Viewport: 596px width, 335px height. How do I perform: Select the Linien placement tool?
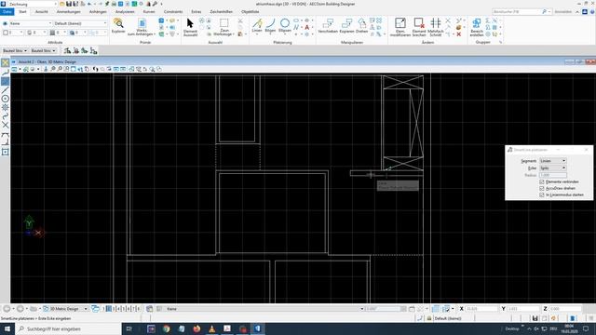click(x=257, y=26)
